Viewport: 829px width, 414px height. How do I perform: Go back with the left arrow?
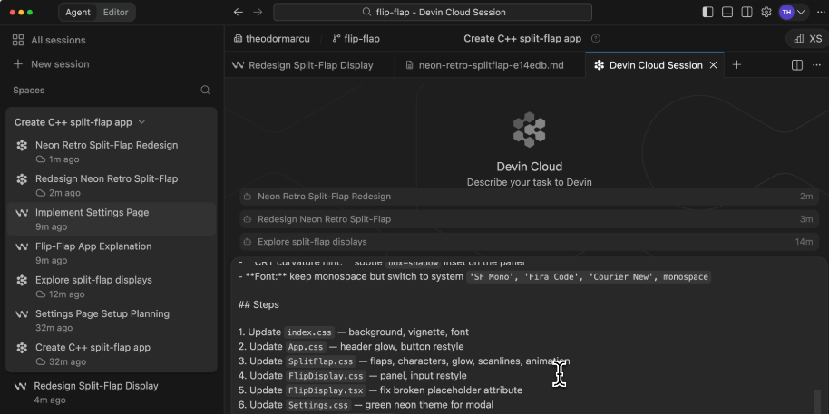(x=239, y=12)
